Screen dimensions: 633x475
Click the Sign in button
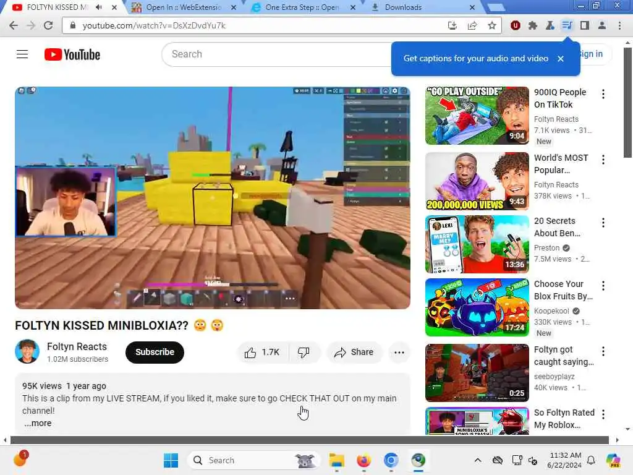pyautogui.click(x=592, y=54)
